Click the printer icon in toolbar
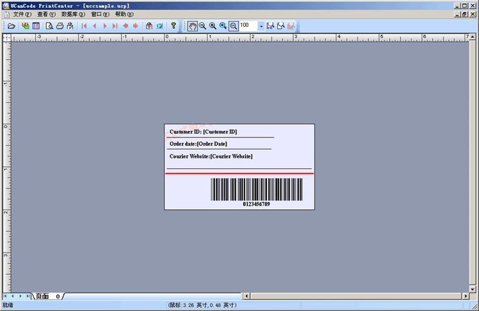The image size is (479, 311). [x=60, y=26]
